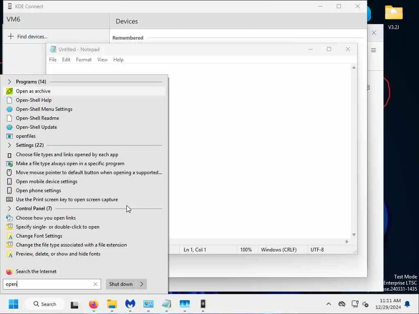Click the 'UTF-8' encoding status entry
Screen dimensions: 419x314
[317, 250]
